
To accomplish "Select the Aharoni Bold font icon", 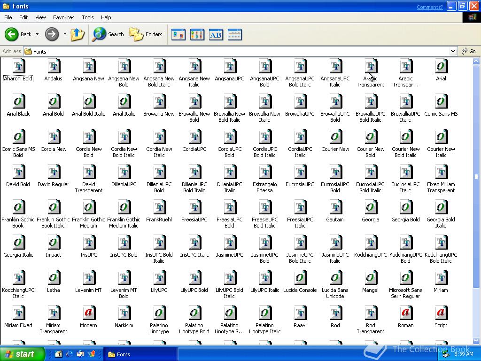I will pyautogui.click(x=18, y=71).
